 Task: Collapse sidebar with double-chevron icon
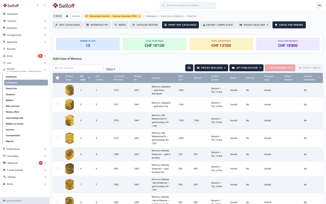coord(45,5)
